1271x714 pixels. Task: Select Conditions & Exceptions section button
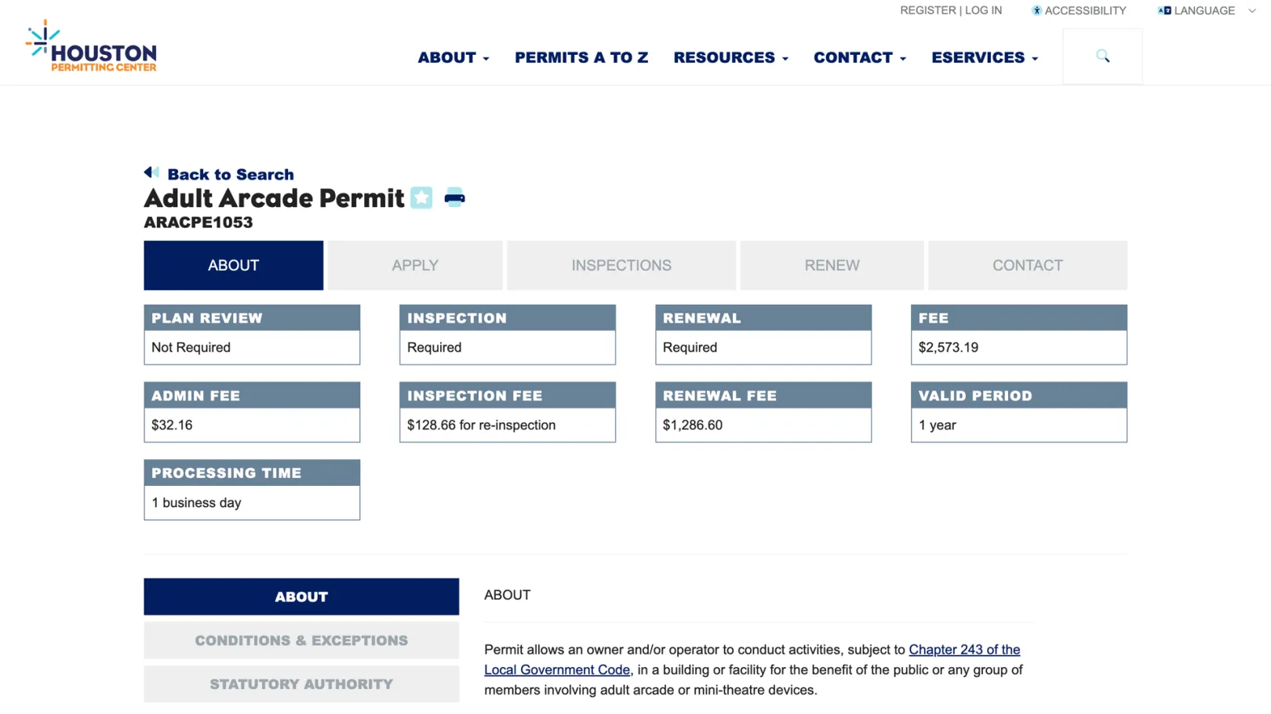coord(301,640)
